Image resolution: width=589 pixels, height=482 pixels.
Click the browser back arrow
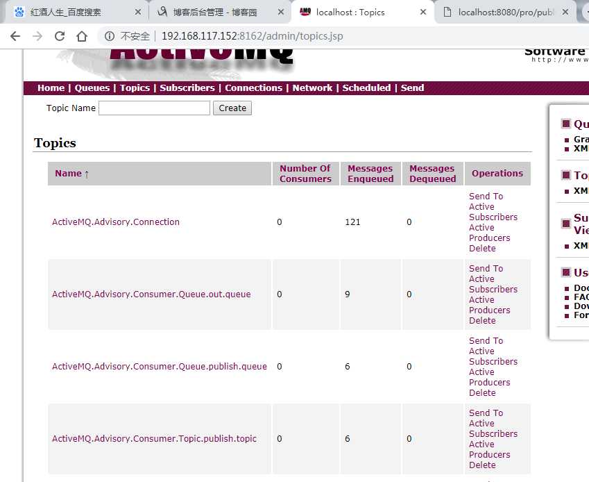(15, 36)
